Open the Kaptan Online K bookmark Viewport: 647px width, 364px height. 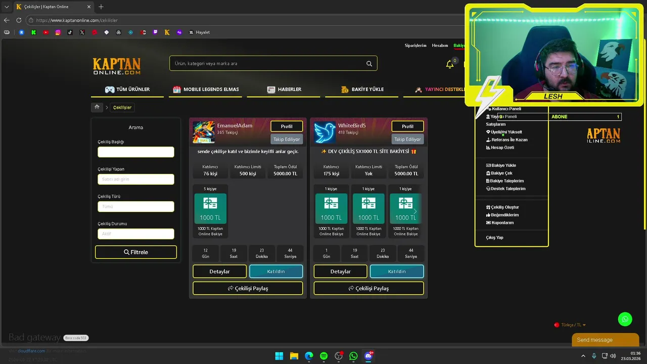(167, 32)
